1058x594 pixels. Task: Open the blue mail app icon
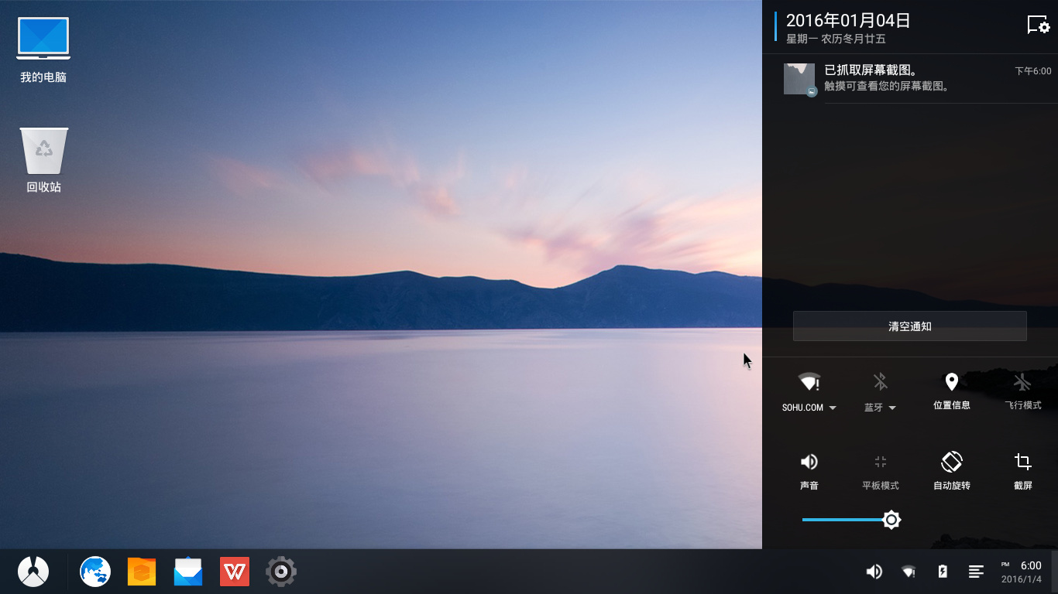[x=188, y=572]
